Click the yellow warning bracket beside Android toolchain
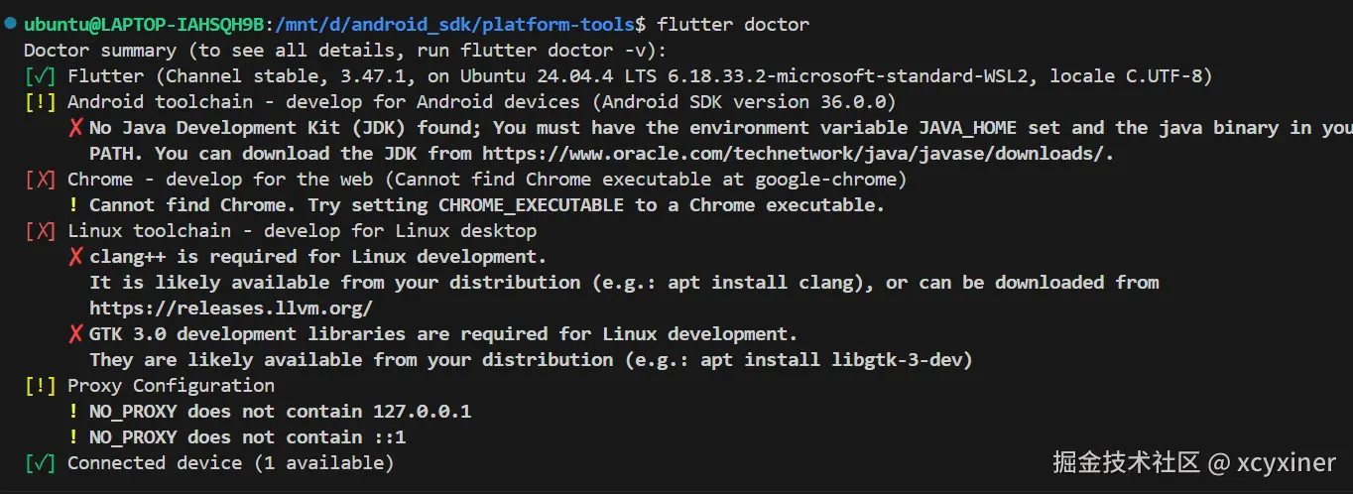 pyautogui.click(x=40, y=102)
